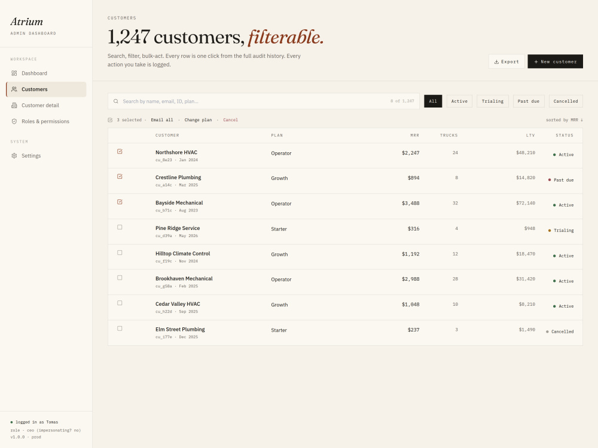Open Elm Street Plumbing customer name
Screen dimensions: 598x448
tap(180, 329)
